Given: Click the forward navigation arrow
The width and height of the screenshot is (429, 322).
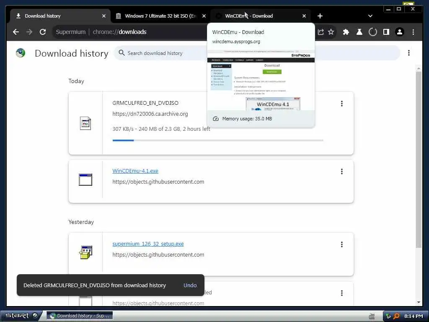Looking at the screenshot, I should point(29,32).
